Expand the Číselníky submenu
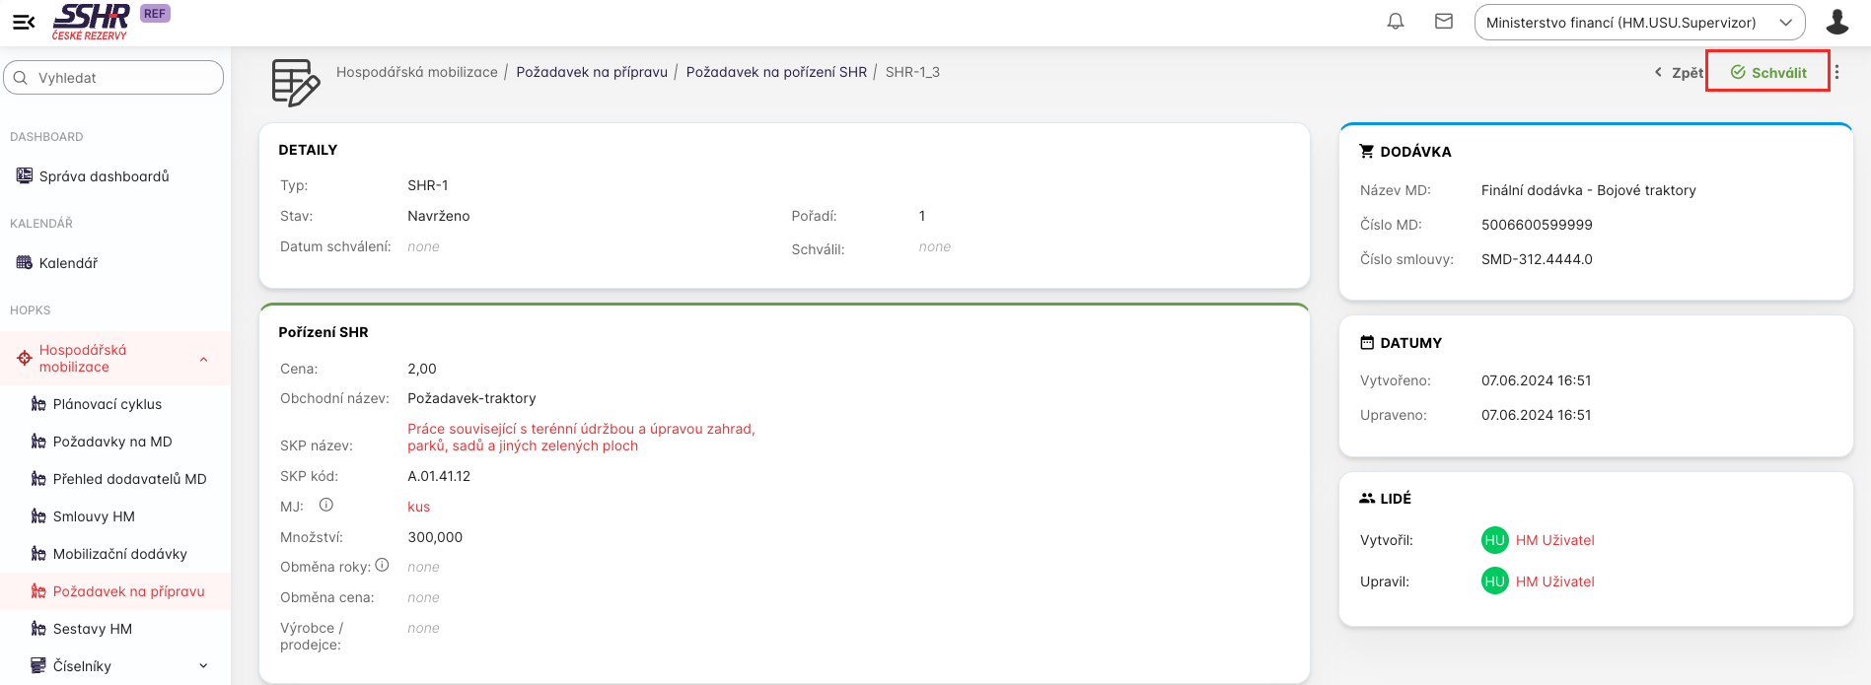This screenshot has height=685, width=1871. pos(203,666)
